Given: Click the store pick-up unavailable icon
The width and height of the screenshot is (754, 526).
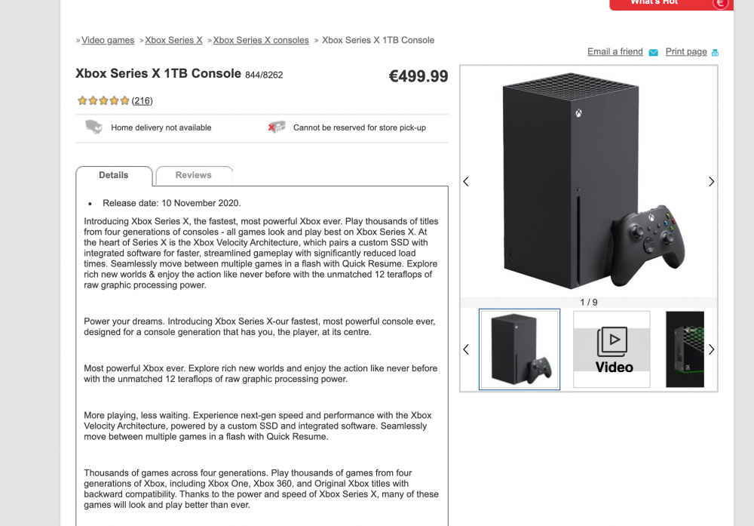Looking at the screenshot, I should point(277,128).
